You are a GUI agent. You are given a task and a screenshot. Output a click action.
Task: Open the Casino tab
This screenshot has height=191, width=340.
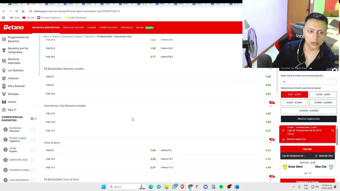coord(92,28)
